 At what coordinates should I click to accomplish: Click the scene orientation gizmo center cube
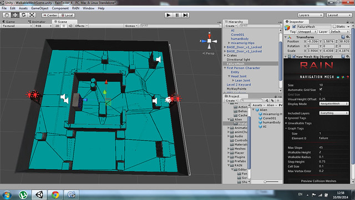[x=209, y=41]
